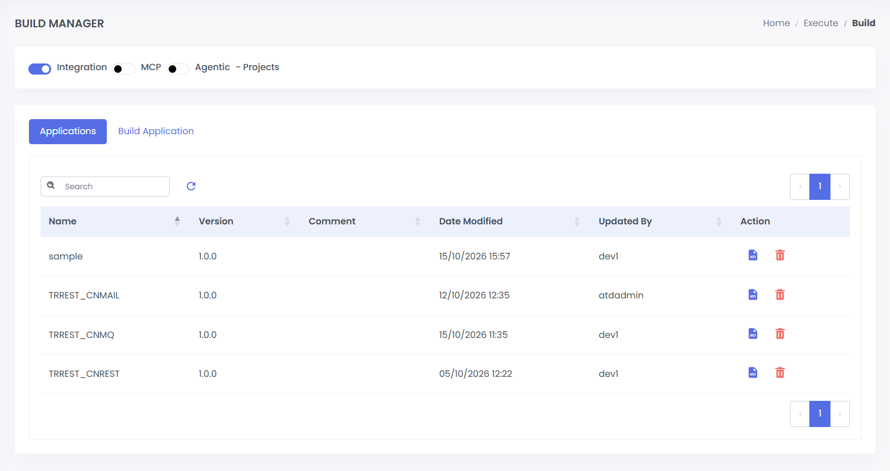Focus the Search input field
The image size is (890, 471).
click(x=105, y=187)
